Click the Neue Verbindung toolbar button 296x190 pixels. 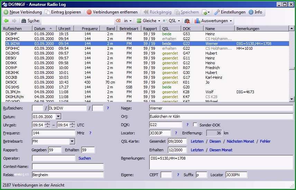[23, 12]
